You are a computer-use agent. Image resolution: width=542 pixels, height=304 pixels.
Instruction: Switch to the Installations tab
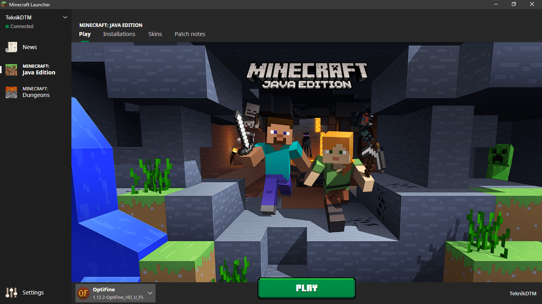(x=119, y=34)
